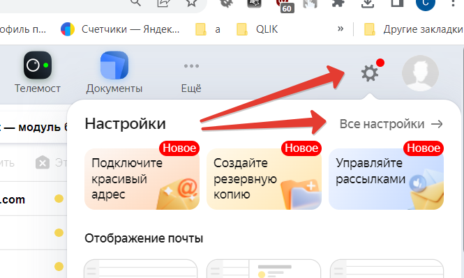This screenshot has width=464, height=278.
Task: Open the QLIK bookmark folder
Action: click(257, 29)
